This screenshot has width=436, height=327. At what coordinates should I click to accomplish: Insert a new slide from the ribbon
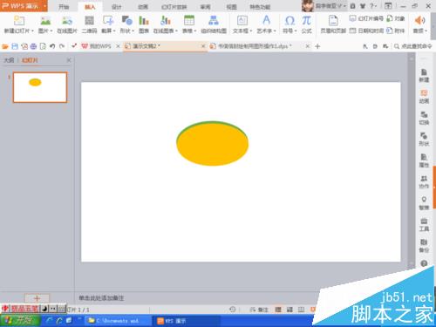pos(19,24)
